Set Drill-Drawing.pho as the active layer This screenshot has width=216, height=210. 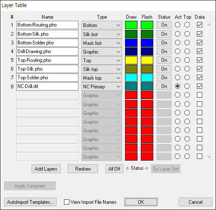177,51
